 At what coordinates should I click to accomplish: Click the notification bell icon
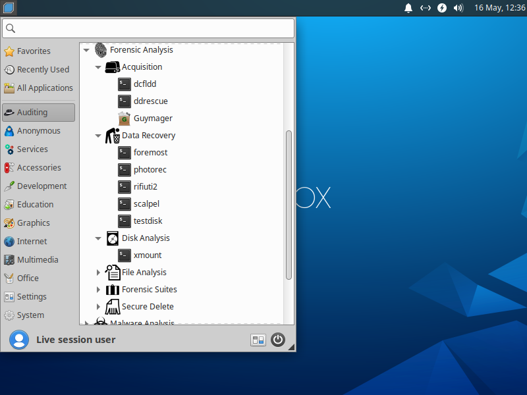[408, 8]
